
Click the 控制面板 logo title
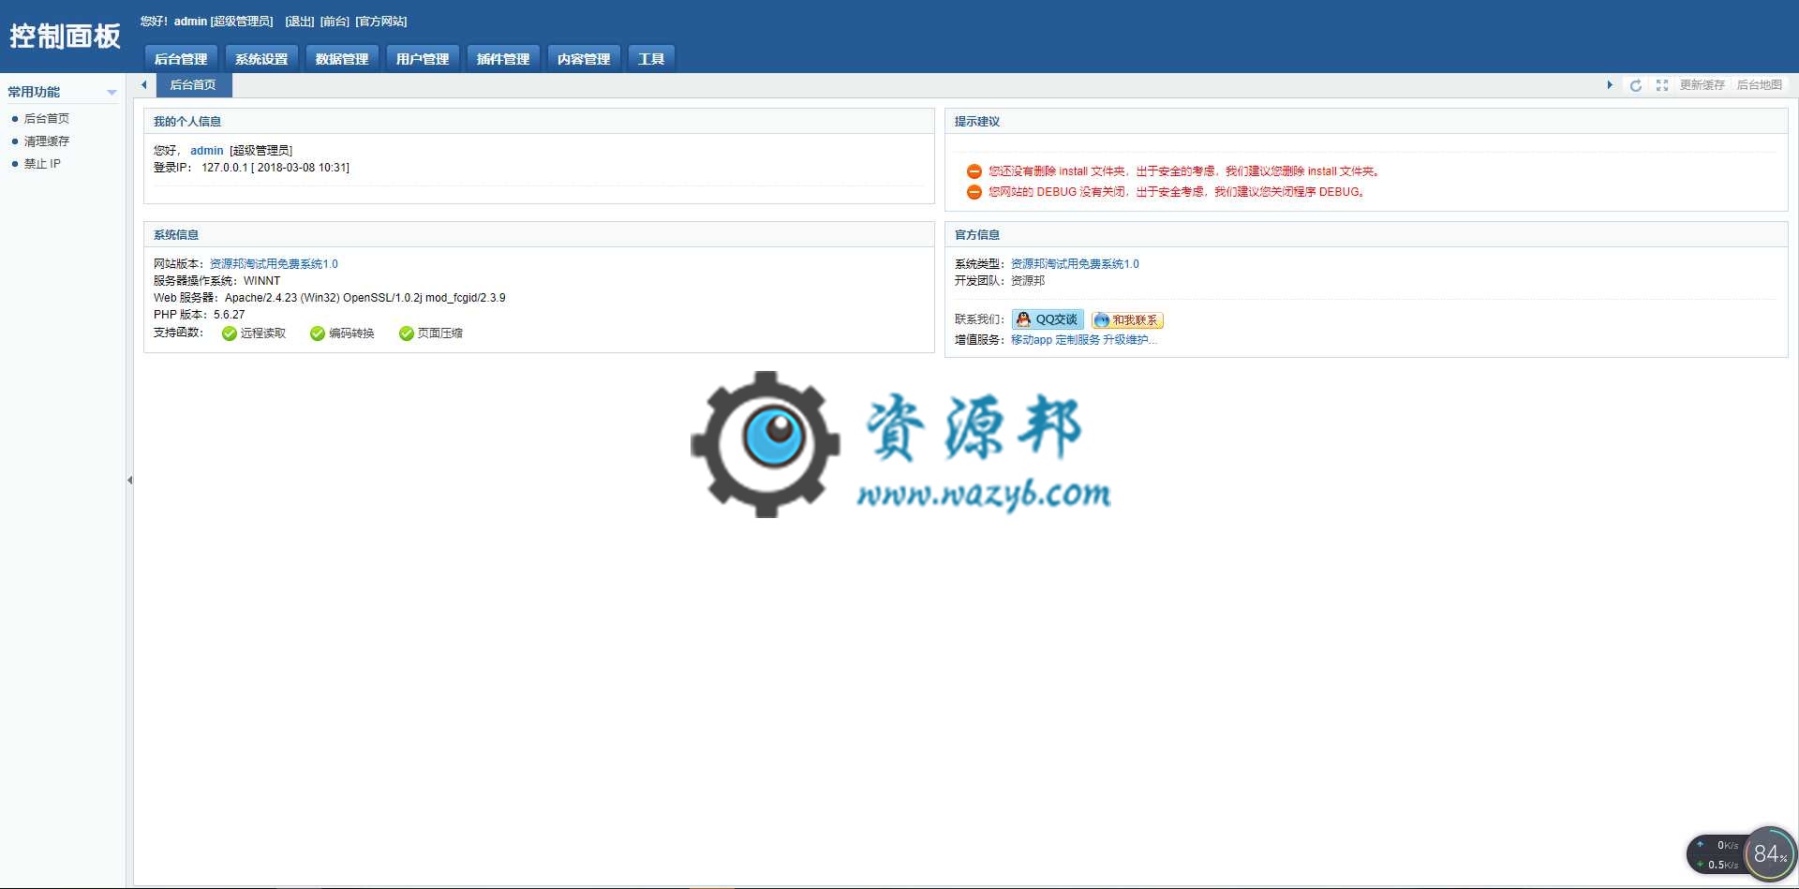[66, 37]
